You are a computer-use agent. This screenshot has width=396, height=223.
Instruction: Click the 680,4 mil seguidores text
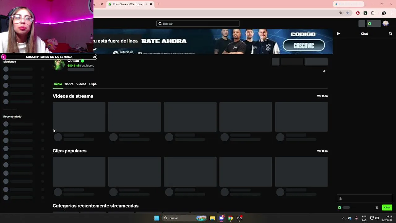pyautogui.click(x=81, y=66)
